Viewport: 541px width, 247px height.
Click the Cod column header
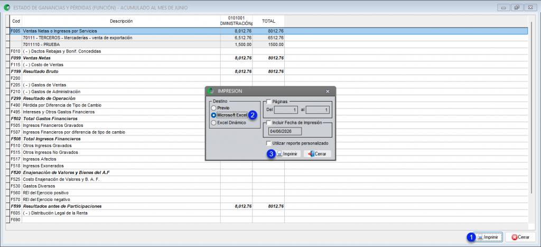(16, 21)
